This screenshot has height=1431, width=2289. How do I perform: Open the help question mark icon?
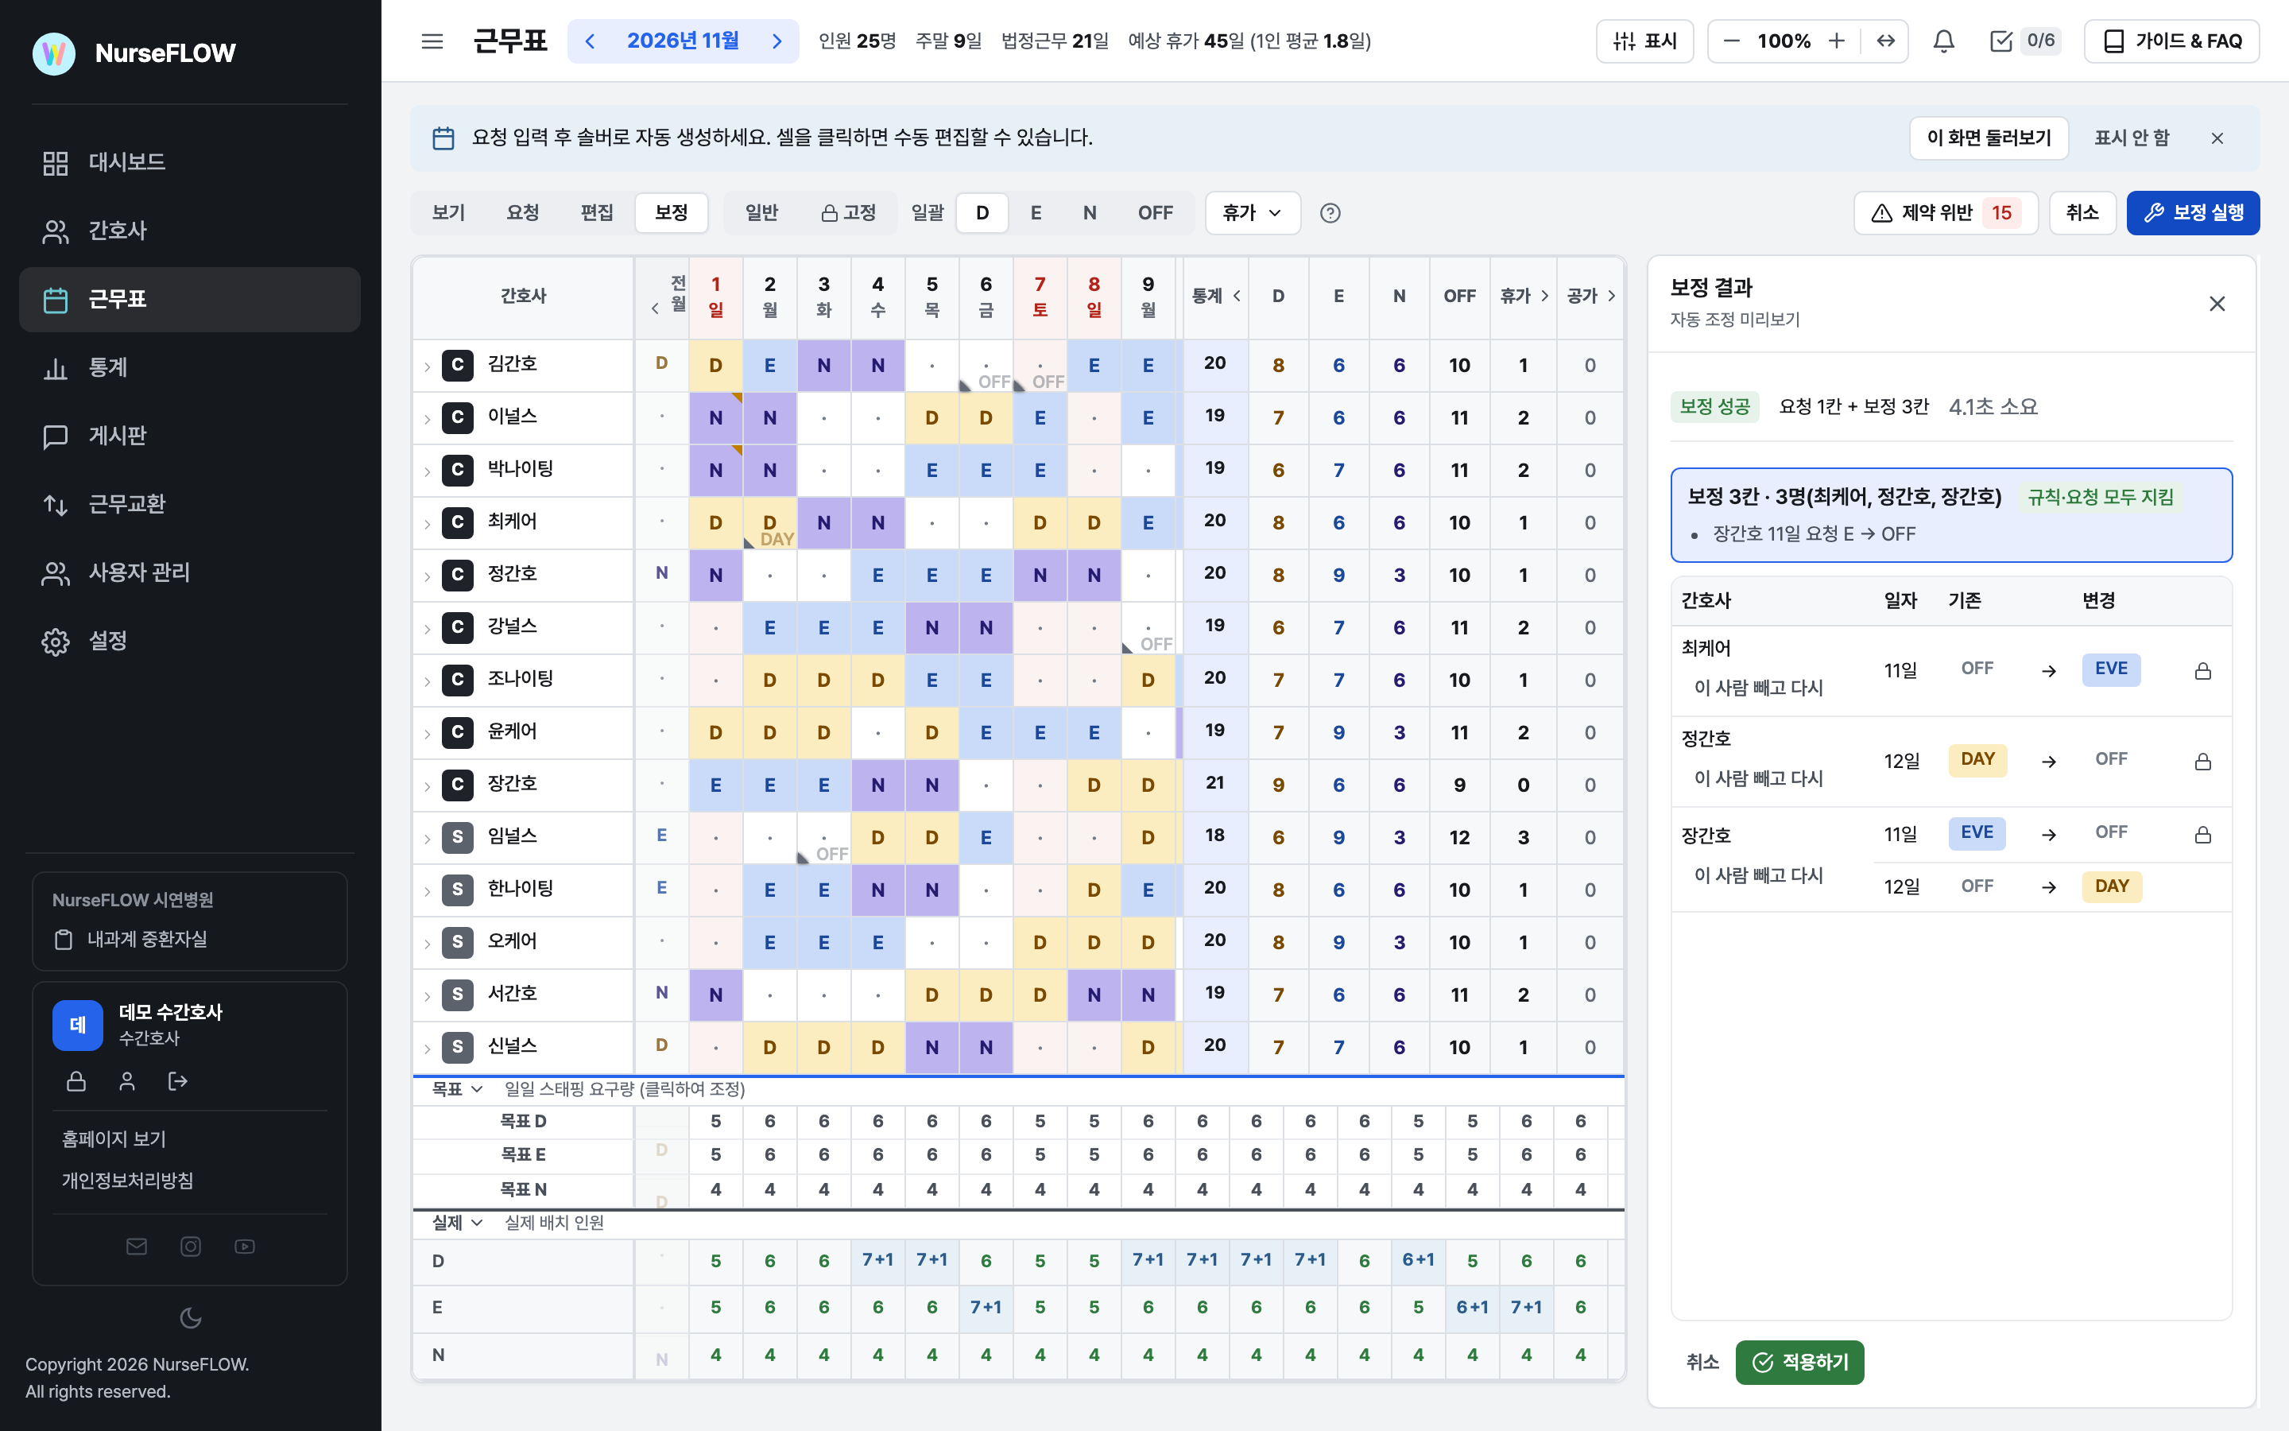(x=1330, y=213)
